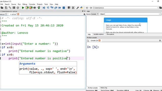The image size is (162, 91).
Task: Open the Debug menu
Action: 25,4
